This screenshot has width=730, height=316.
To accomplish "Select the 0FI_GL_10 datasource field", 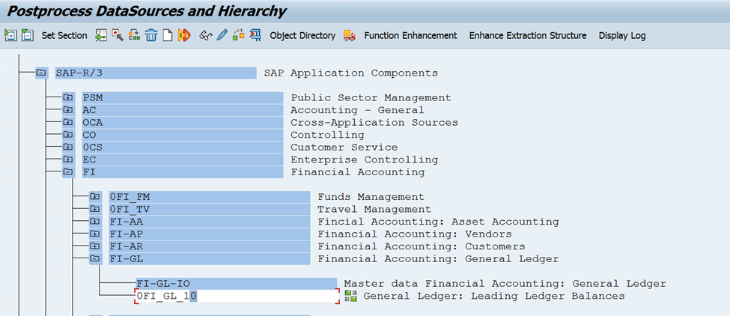I will click(236, 297).
